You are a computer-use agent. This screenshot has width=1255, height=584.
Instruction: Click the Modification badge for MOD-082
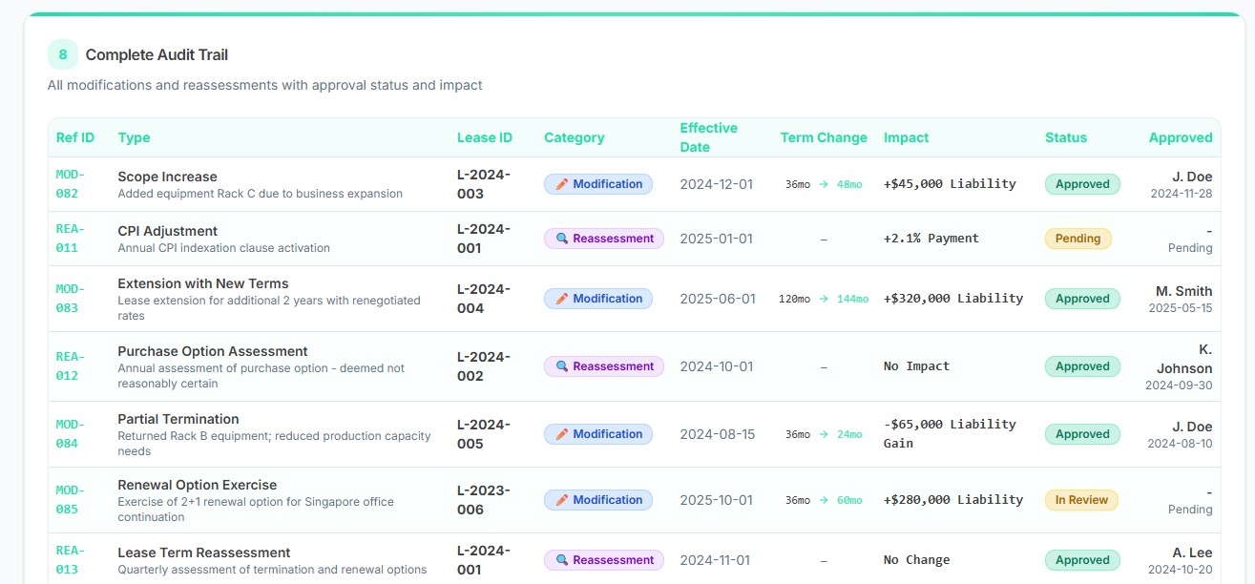[x=598, y=184]
